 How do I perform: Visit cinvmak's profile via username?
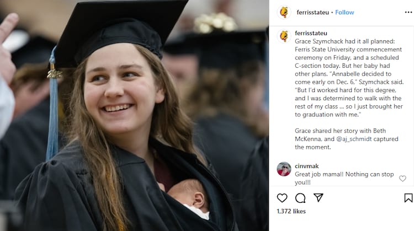(x=306, y=166)
